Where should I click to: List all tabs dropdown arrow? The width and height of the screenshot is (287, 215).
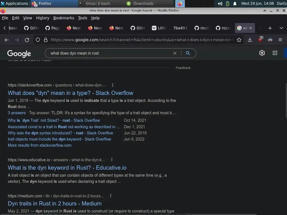[x=281, y=28]
